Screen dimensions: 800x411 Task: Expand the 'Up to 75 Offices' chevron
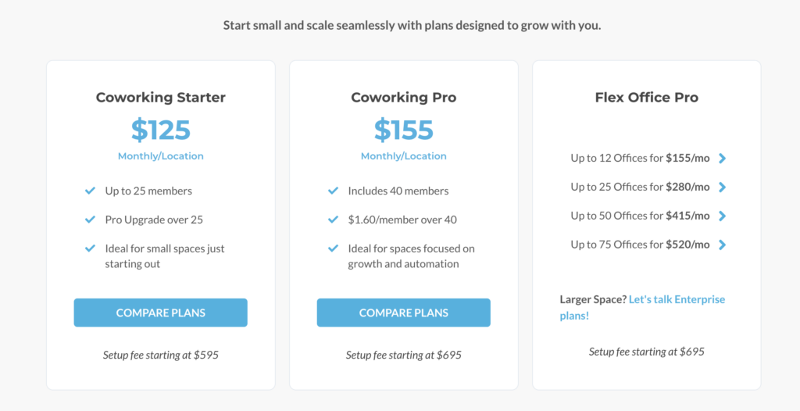pyautogui.click(x=723, y=245)
